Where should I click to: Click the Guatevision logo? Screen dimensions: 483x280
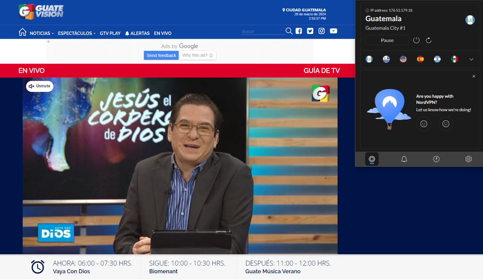pos(41,12)
